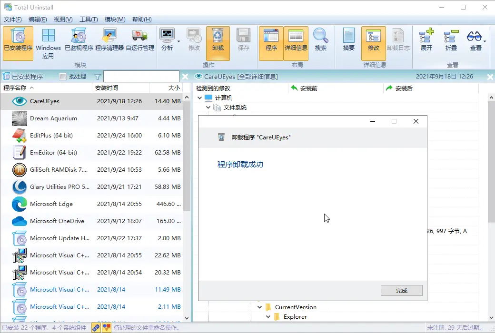This screenshot has width=495, height=333.
Task: Select Microsoft Visual C++ 22.62 MB entry
Action: [x=91, y=255]
